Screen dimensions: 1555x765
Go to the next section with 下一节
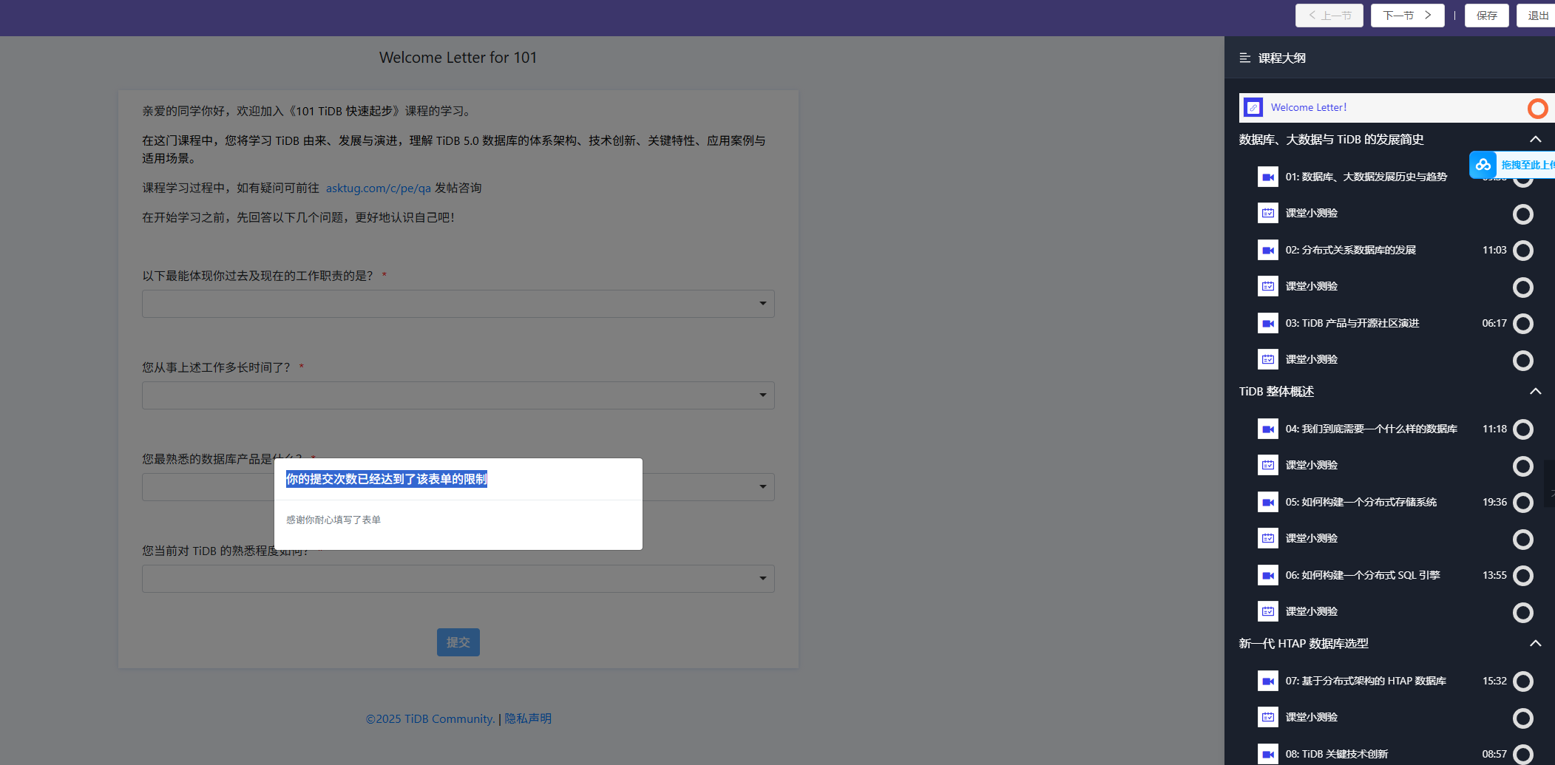pos(1408,16)
